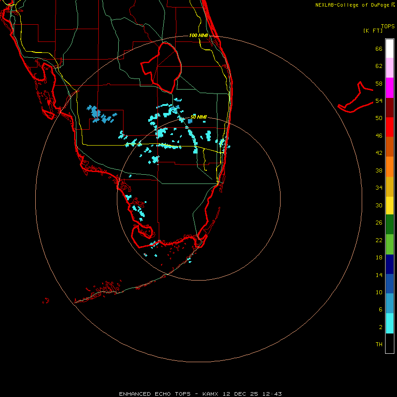This screenshot has height=397, width=397.
Task: Select the medium blue 10 kft swatch
Action: click(390, 284)
